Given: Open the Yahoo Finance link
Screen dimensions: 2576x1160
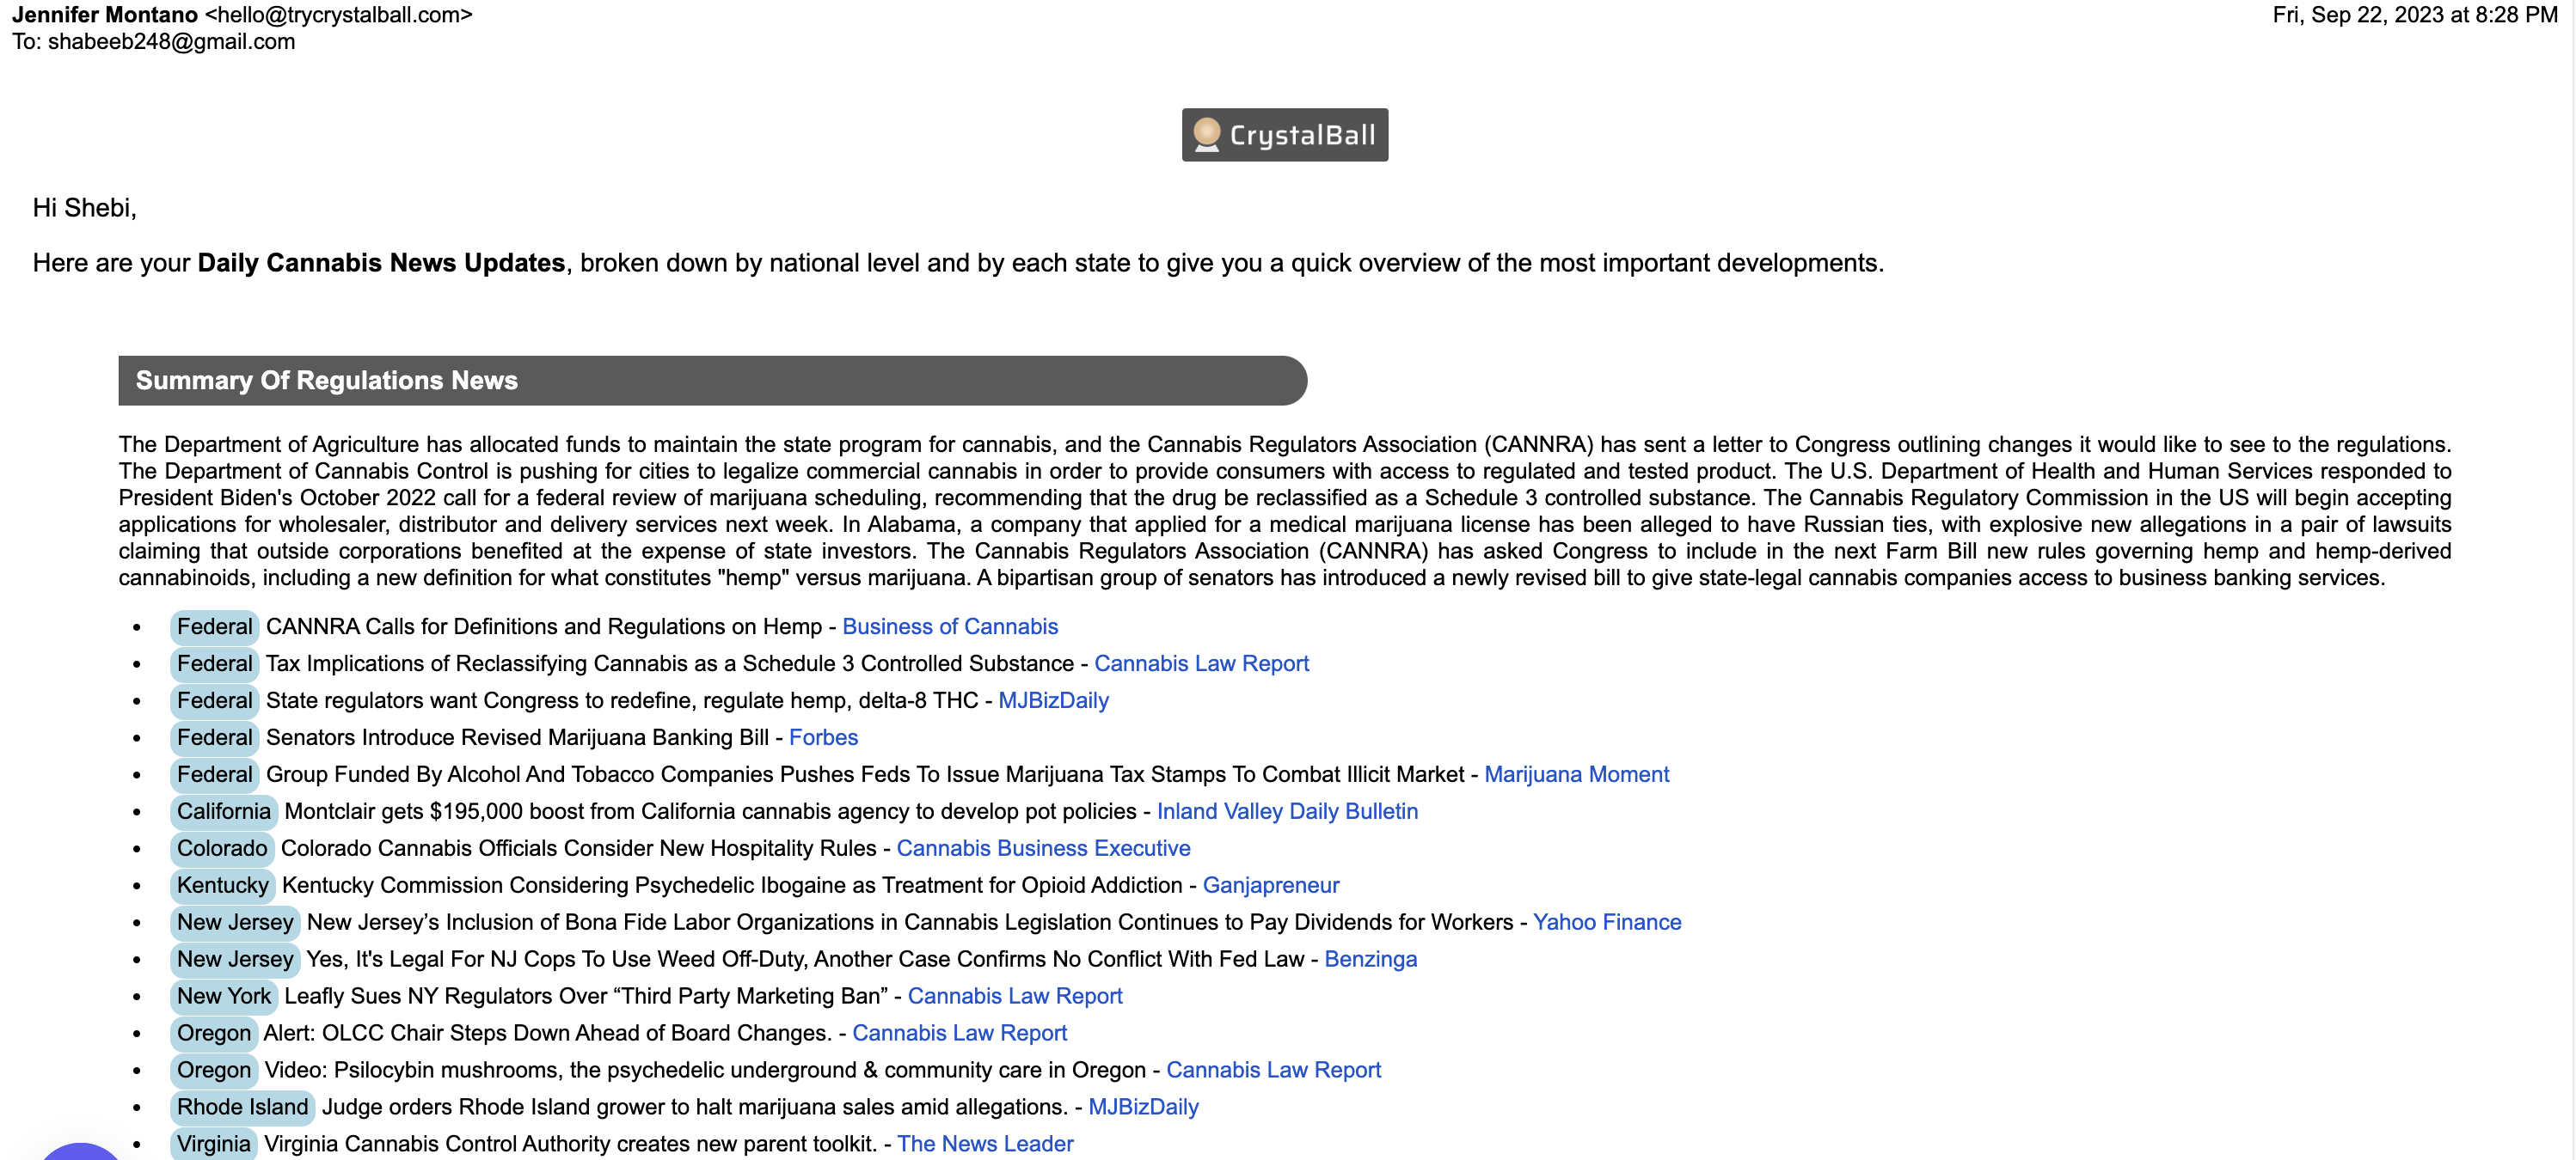Looking at the screenshot, I should coord(1607,922).
